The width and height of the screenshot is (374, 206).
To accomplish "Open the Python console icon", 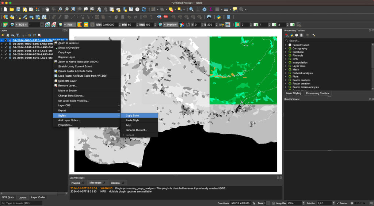I will coord(219,17).
